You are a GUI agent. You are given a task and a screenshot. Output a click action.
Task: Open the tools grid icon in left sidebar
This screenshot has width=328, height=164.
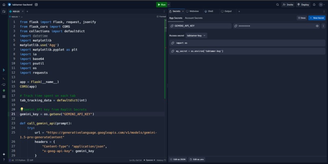coord(4,97)
